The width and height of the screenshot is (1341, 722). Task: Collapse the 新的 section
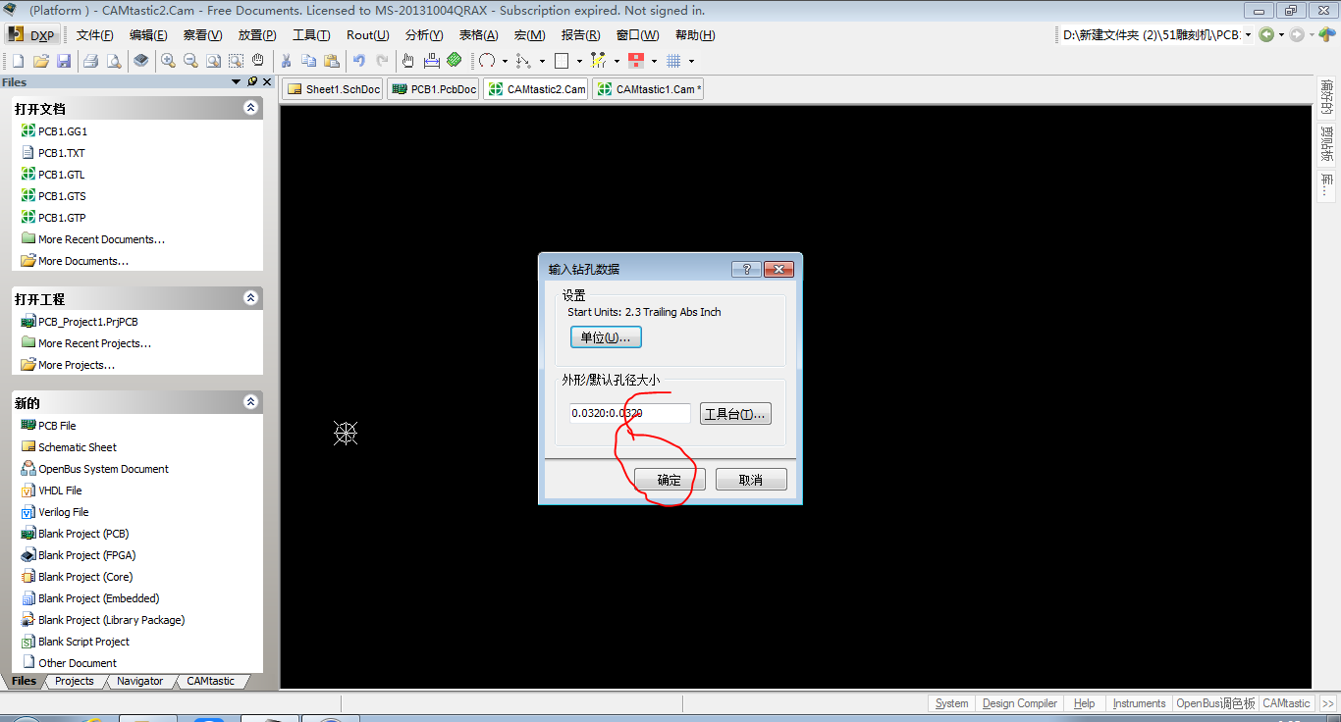pyautogui.click(x=251, y=402)
